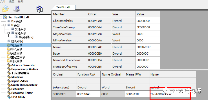The height and width of the screenshot is (100, 208).
Task: Click the Identifier tool icon
Action: click(9, 77)
